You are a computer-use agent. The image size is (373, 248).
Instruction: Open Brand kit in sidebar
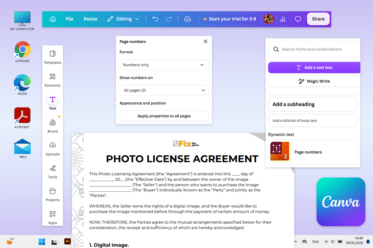52,126
